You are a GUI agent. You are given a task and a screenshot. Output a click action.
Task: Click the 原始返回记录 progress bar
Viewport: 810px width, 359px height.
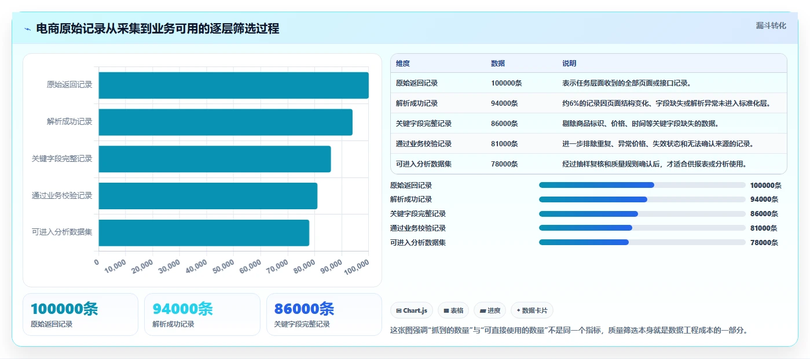tap(642, 185)
